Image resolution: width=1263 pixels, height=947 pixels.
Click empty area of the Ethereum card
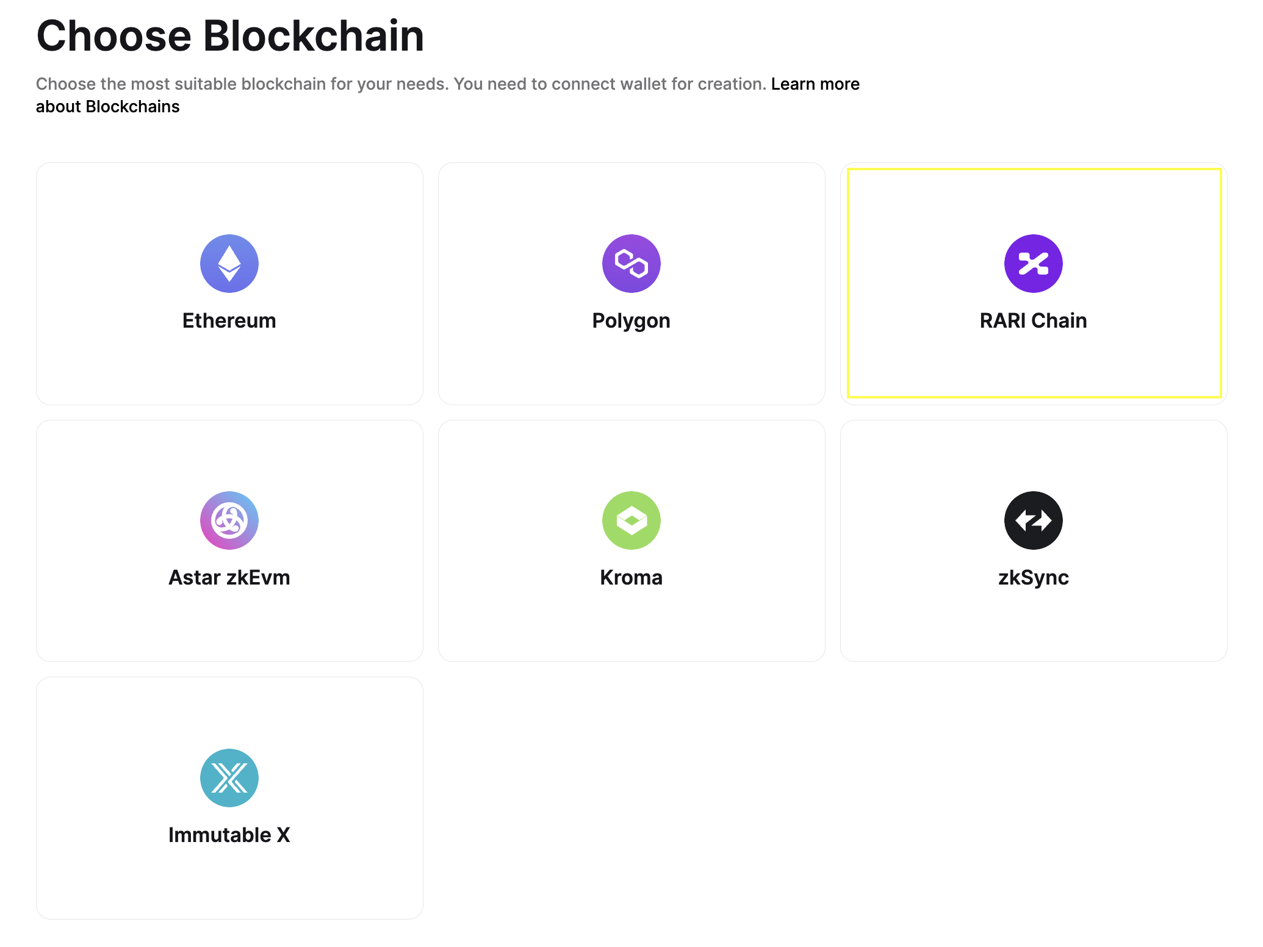[229, 372]
